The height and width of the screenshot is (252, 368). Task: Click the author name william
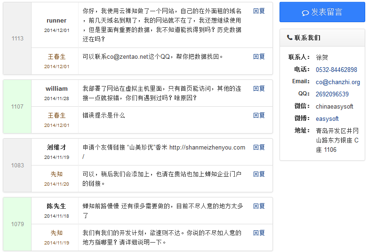(x=56, y=88)
